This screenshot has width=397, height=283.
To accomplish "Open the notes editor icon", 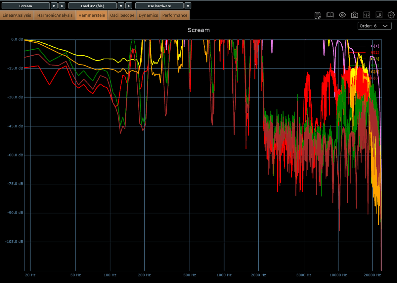I will click(318, 15).
